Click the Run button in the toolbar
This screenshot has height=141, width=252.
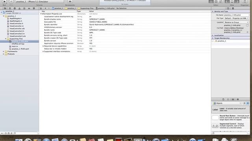pos(4,2)
